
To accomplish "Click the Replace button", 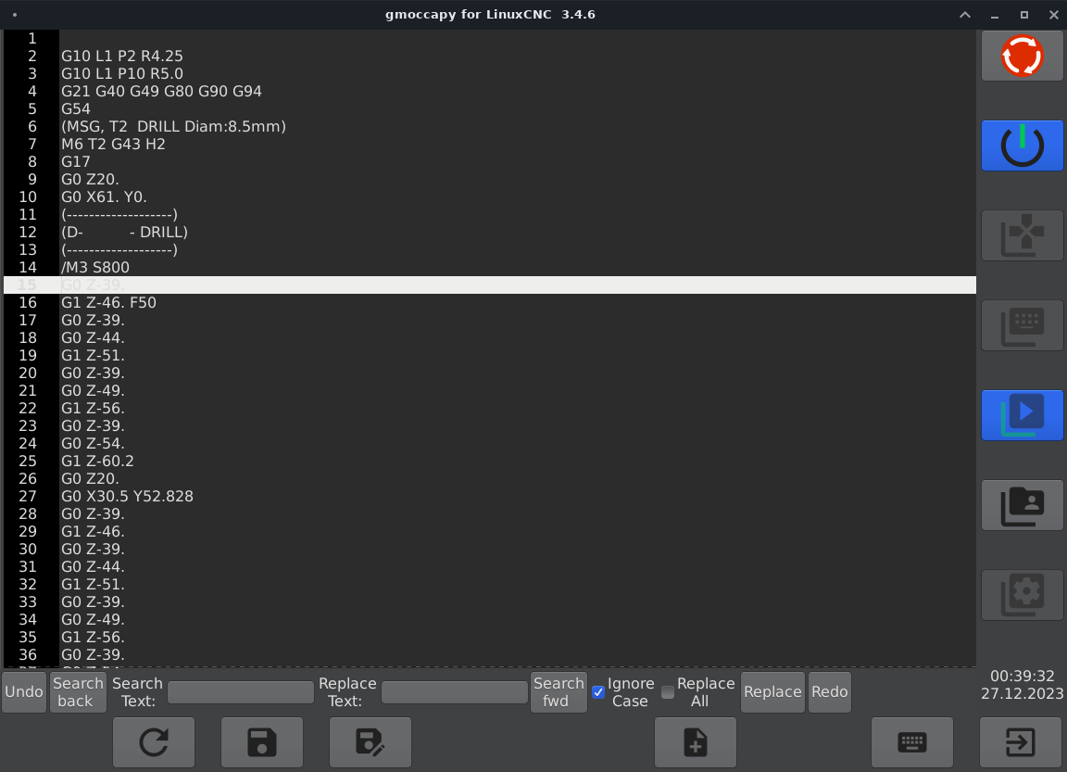I will (772, 692).
